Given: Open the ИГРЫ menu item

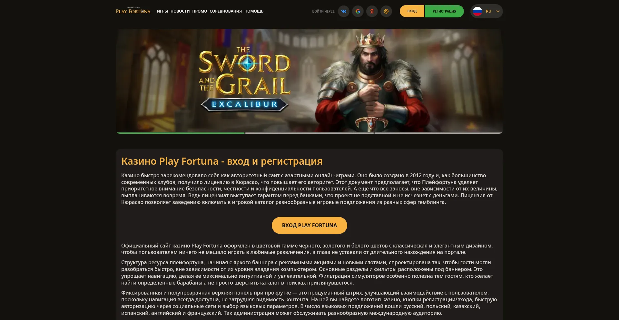Looking at the screenshot, I should pos(162,11).
